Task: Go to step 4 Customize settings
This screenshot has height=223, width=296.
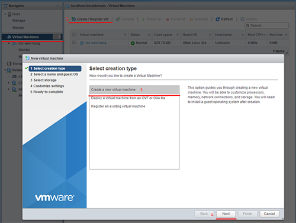Action: coord(47,86)
